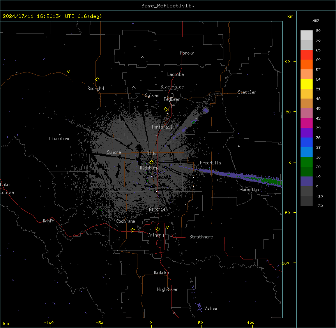Image resolution: width=336 pixels, height=328 pixels.
Task: Pick the orange 60–57 dBZ legend swatch
Action: click(306, 64)
